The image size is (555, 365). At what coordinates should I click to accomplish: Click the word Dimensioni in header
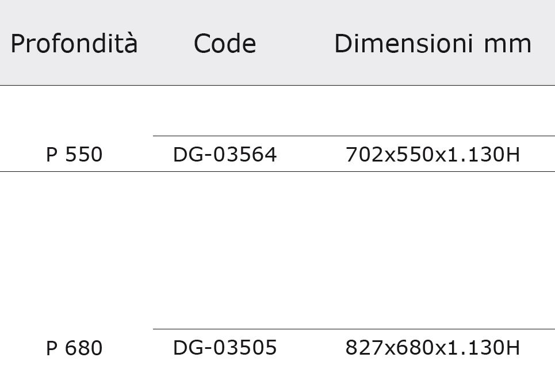[x=404, y=44]
